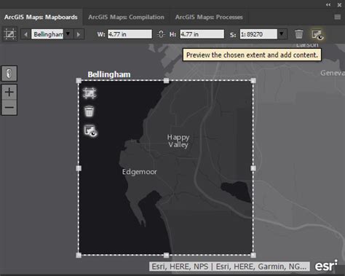Open the scale dropdown arrow

pos(282,34)
